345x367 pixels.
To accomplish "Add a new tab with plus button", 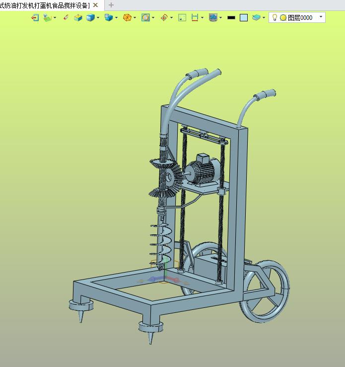I will [111, 5].
